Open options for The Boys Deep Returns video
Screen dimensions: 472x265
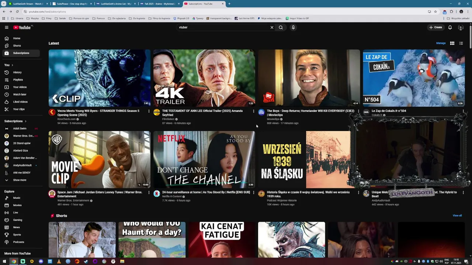[358, 111]
